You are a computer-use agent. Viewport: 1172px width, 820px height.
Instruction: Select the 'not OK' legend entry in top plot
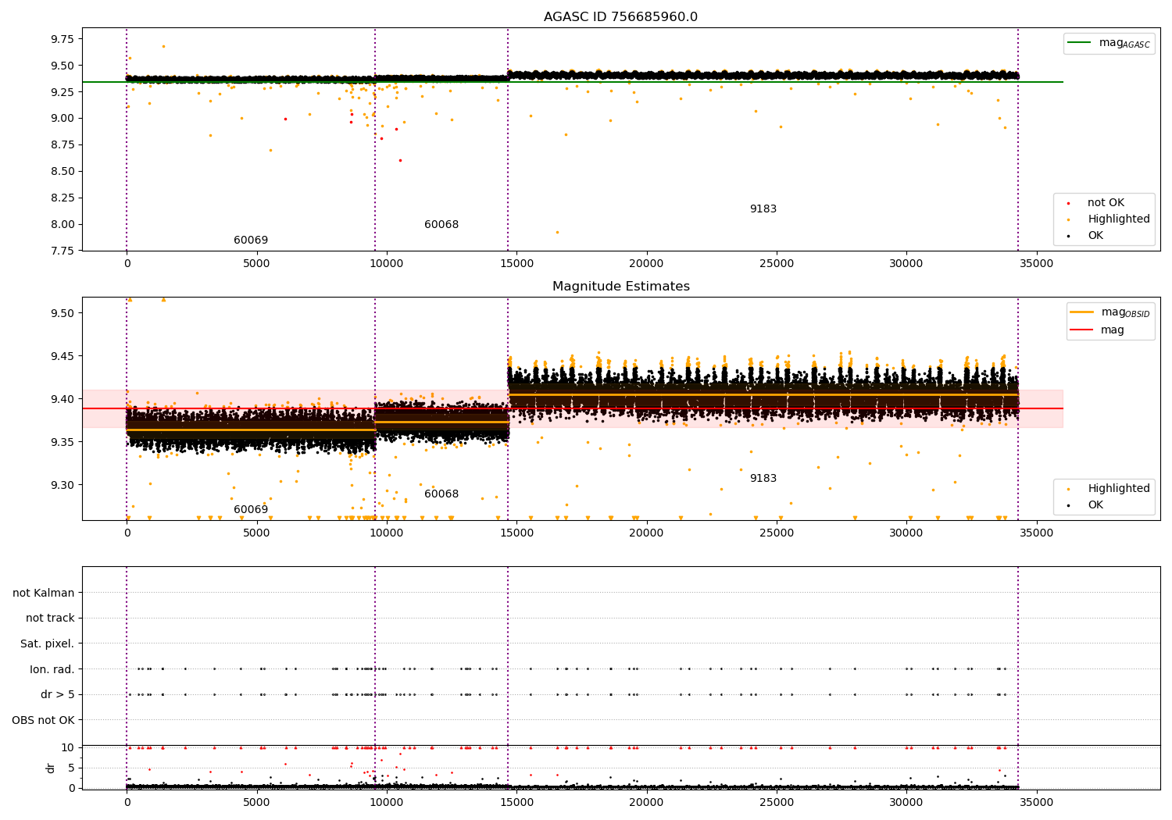pyautogui.click(x=1104, y=203)
